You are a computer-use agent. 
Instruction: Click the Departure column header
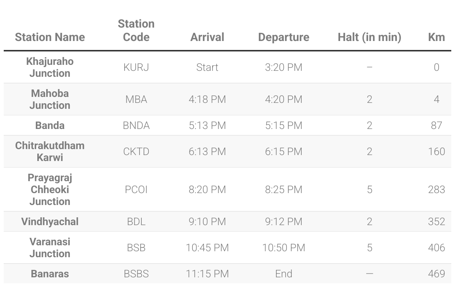[283, 37]
